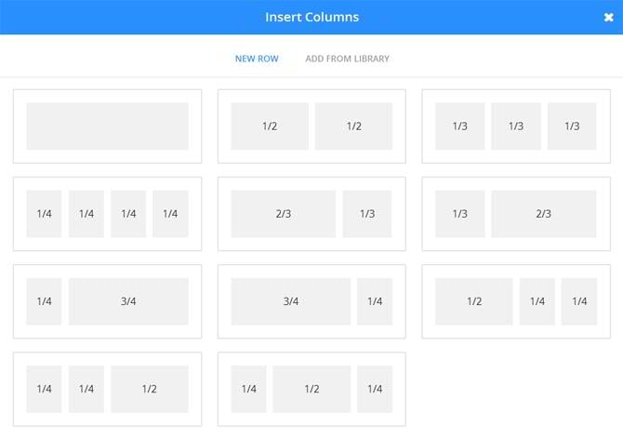Choose the 1/2 + 1/2 column layout
Screen dimensions: 623x438
pos(311,126)
